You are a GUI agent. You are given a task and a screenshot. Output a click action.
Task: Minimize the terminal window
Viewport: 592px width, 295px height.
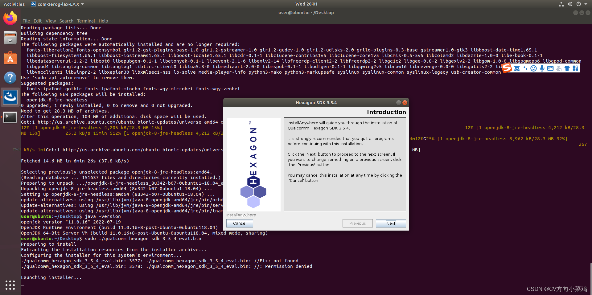575,13
